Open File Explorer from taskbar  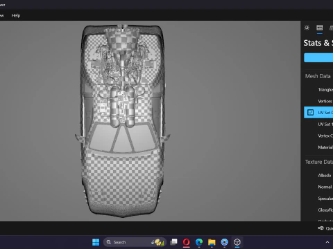212,242
